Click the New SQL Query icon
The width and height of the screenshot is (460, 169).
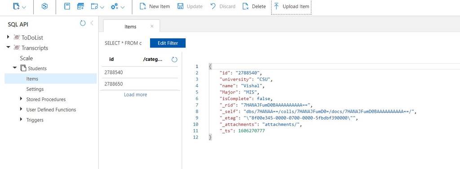click(x=80, y=6)
